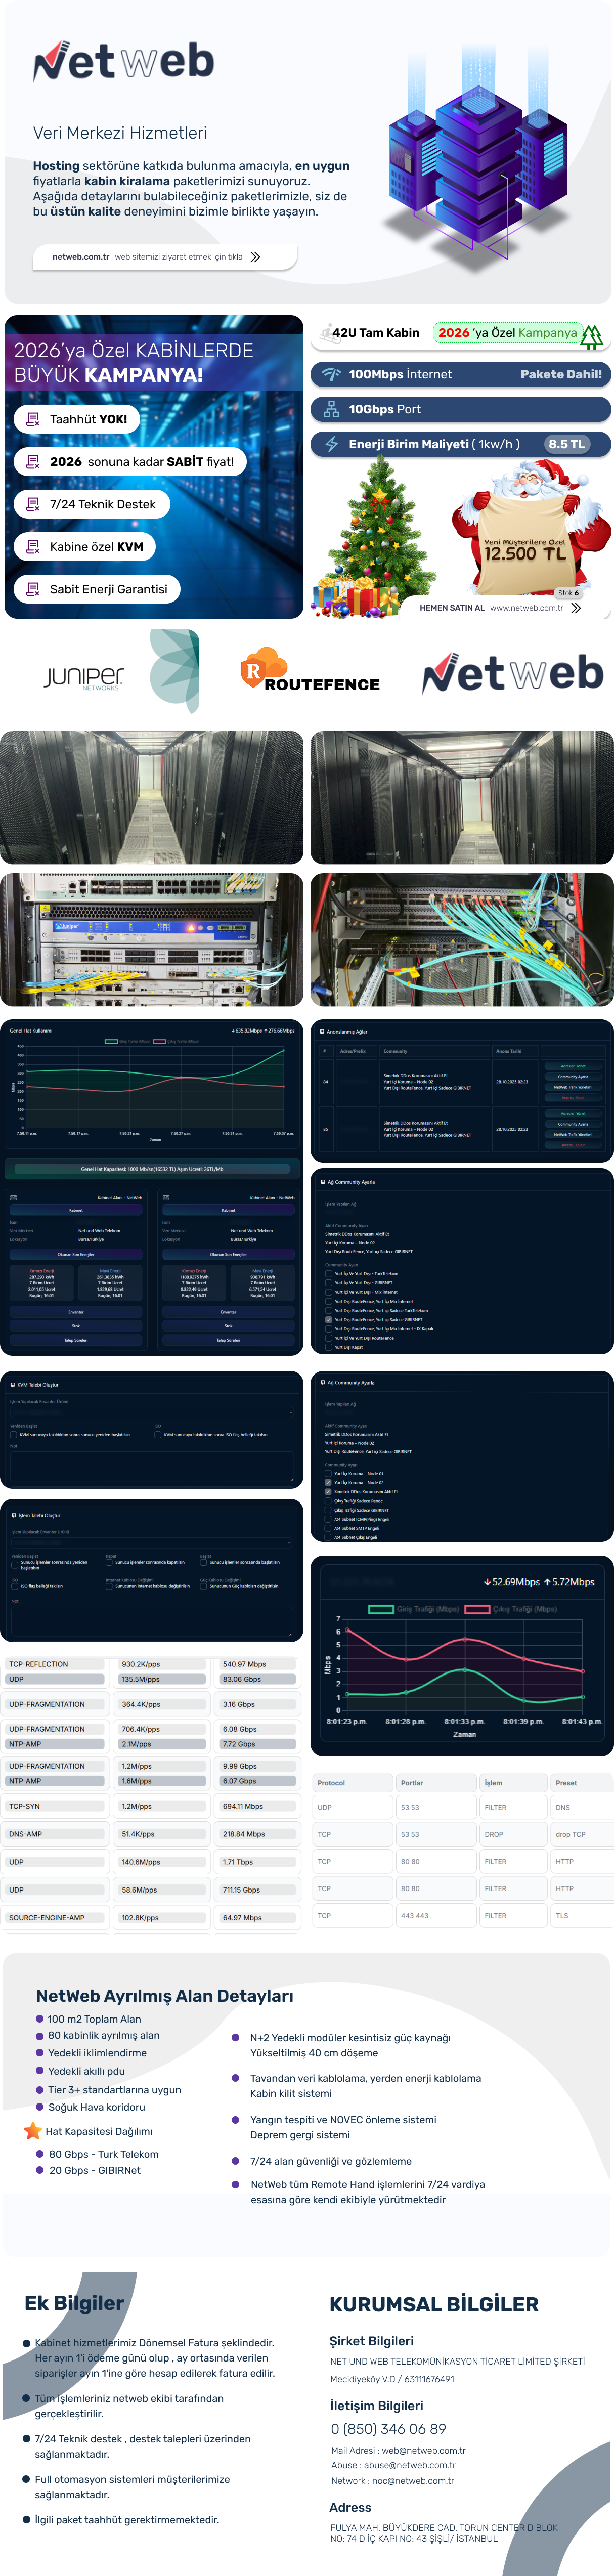The height and width of the screenshot is (2576, 614).
Task: Click the 'TCP-SYN' cell
Action: (56, 1806)
